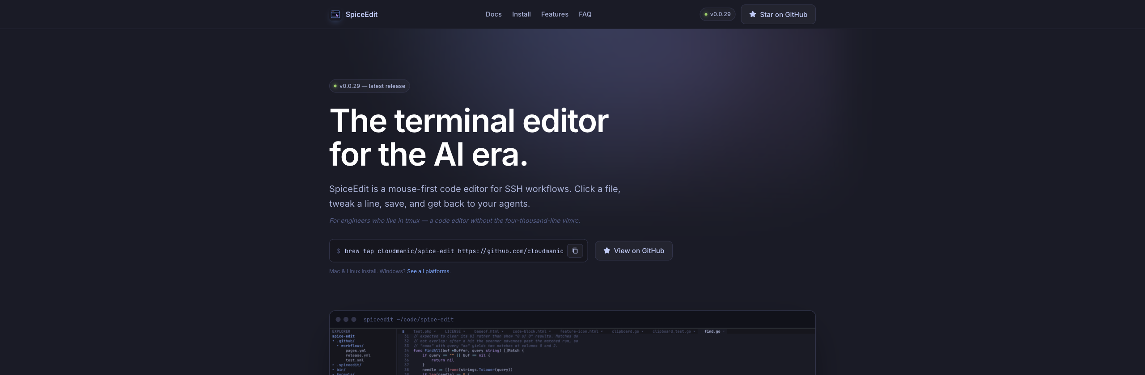The width and height of the screenshot is (1145, 375).
Task: Switch to the LICENSE editor tab
Action: pyautogui.click(x=453, y=331)
